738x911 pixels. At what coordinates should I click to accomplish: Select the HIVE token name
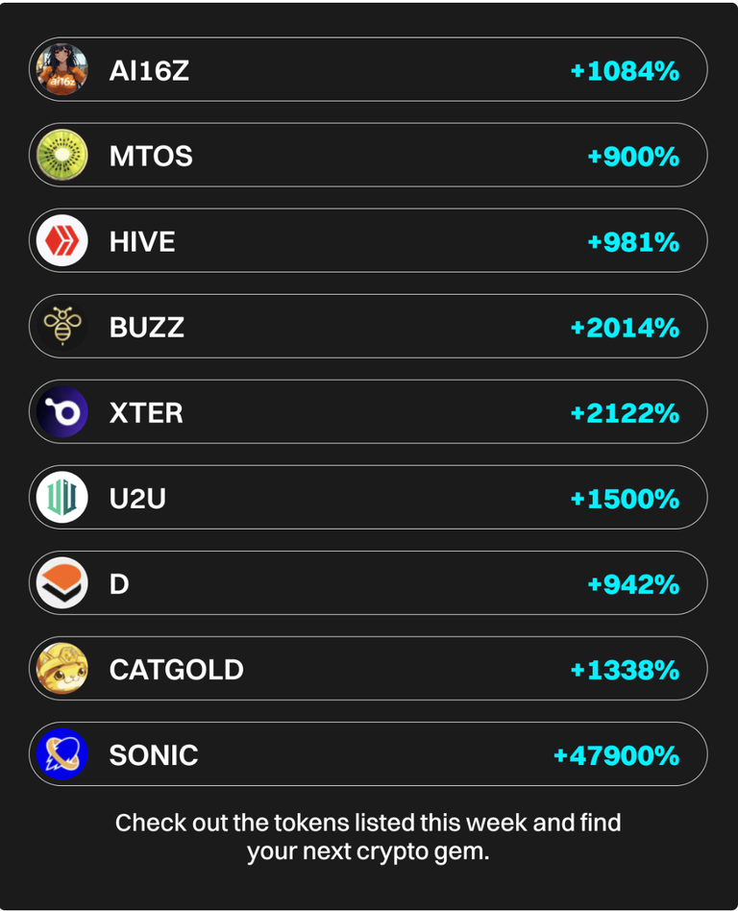click(x=142, y=242)
